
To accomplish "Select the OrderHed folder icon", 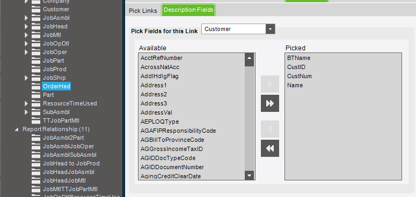I will click(35, 86).
